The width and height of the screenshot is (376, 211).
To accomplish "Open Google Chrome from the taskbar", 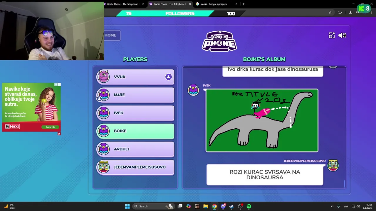I will [x=214, y=206].
